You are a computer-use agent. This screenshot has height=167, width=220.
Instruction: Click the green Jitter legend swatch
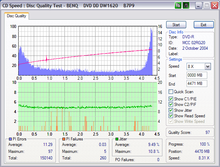(x=117, y=139)
